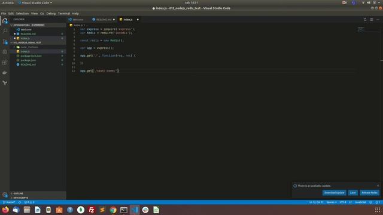Open errors and warnings count in status bar
The image size is (383, 215).
(x=29, y=202)
